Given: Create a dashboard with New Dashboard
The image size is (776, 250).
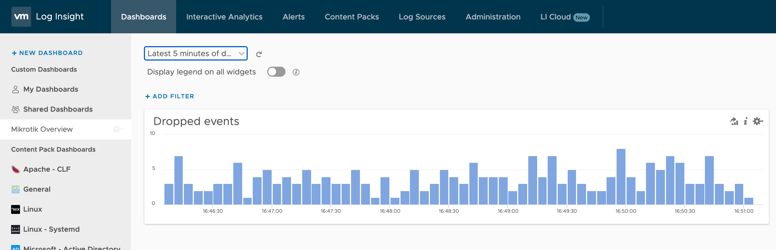Looking at the screenshot, I should [x=47, y=53].
